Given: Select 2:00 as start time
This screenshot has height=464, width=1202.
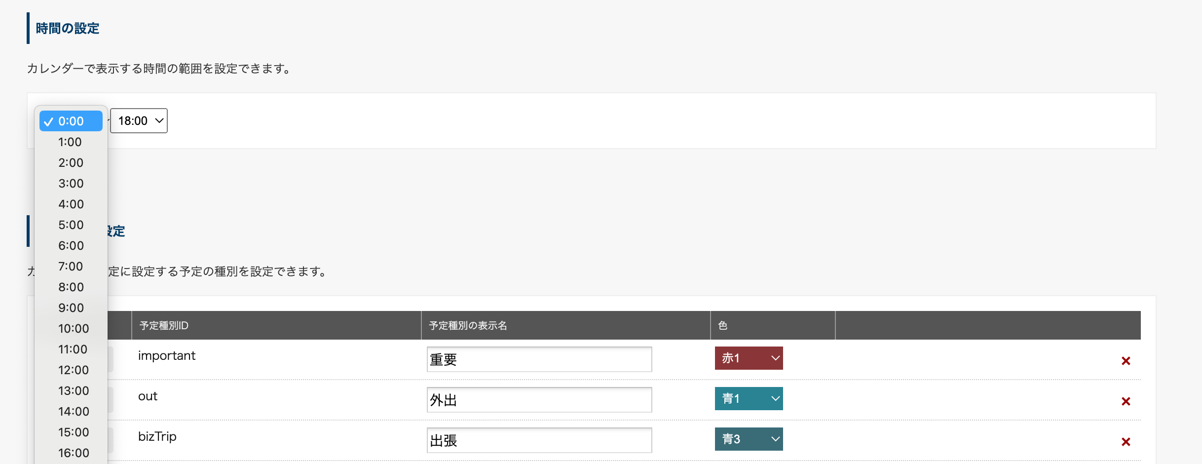Looking at the screenshot, I should (71, 163).
